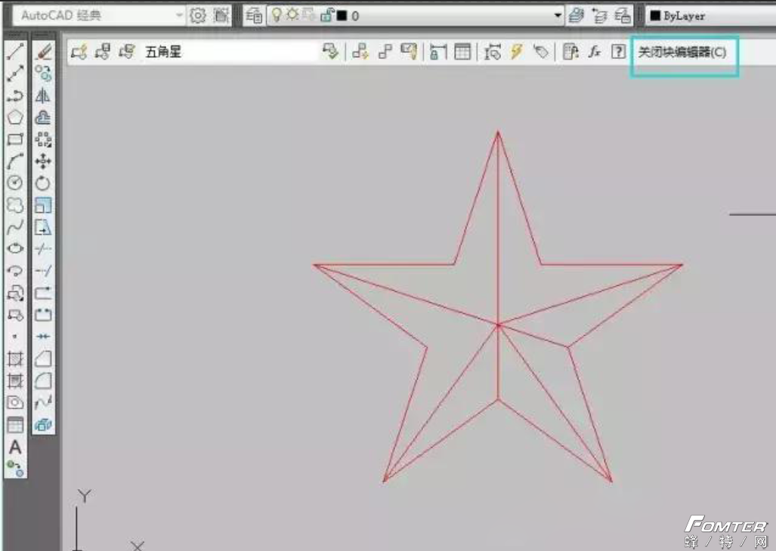The width and height of the screenshot is (776, 551).
Task: Click layer 0 black color swatch
Action: (342, 16)
